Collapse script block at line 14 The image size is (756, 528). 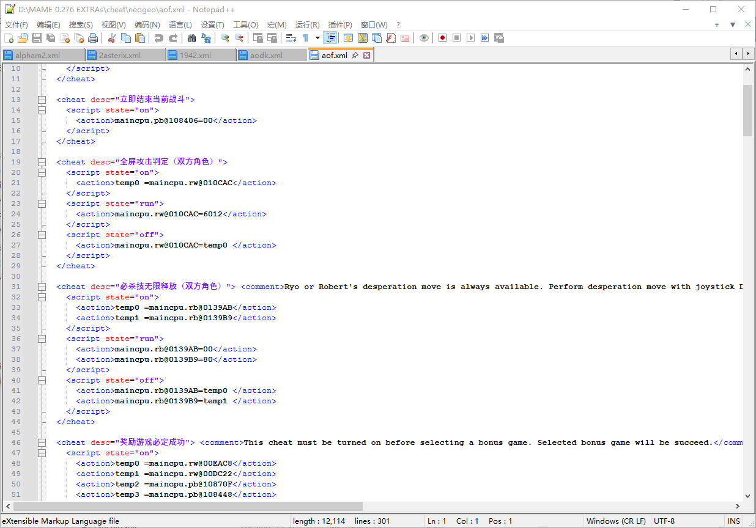[42, 110]
